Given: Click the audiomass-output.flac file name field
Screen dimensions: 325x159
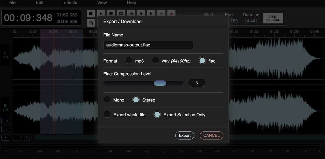Looking at the screenshot, I should click(x=148, y=45).
